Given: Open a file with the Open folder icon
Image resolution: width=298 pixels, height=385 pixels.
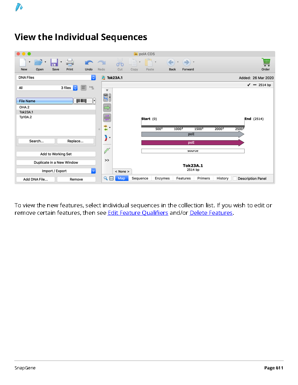Looking at the screenshot, I should coord(38,63).
